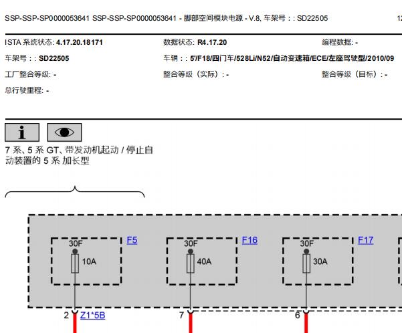The width and height of the screenshot is (402, 333).
Task: Click the data status value R4.17.20
Action: click(x=212, y=42)
